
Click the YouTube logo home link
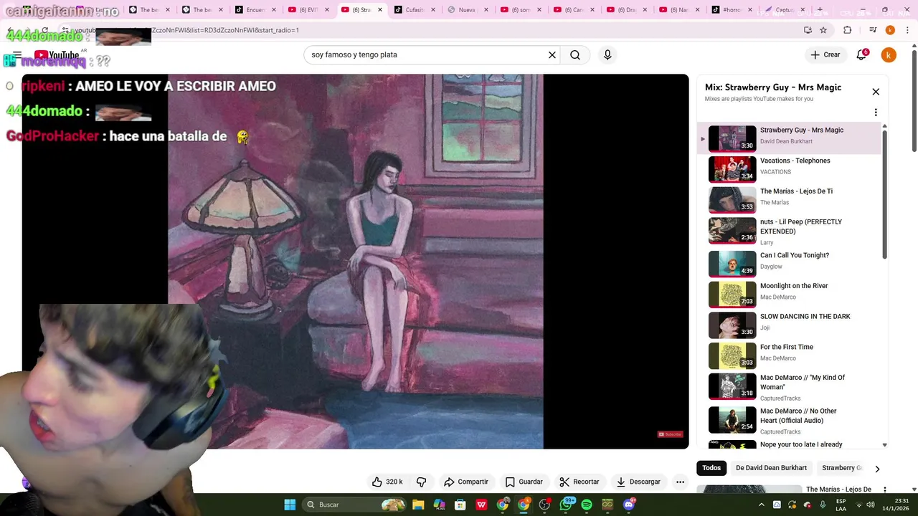[56, 55]
